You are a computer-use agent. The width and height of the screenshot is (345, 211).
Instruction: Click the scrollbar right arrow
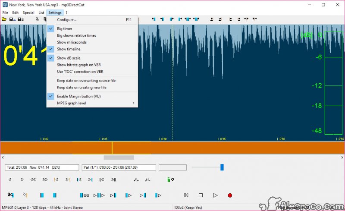point(342,157)
